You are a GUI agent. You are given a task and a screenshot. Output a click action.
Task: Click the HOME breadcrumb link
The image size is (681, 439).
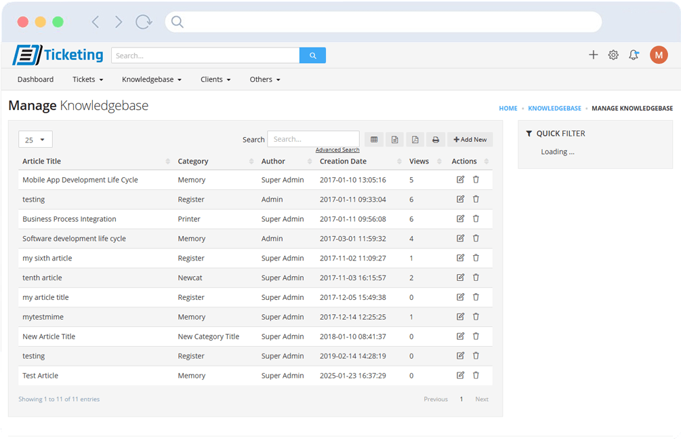coord(508,109)
